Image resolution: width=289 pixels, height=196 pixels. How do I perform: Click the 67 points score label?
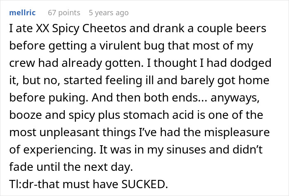tap(64, 13)
